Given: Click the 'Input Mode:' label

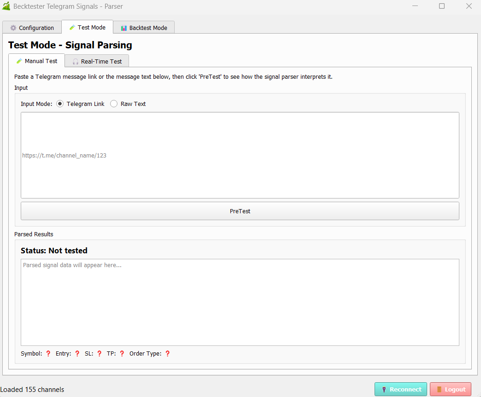Looking at the screenshot, I should tap(36, 104).
